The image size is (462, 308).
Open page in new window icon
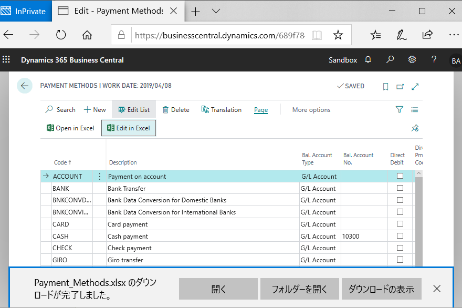tap(400, 86)
